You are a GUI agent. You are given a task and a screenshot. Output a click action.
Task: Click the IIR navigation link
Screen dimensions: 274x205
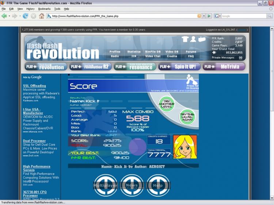tap(134, 56)
